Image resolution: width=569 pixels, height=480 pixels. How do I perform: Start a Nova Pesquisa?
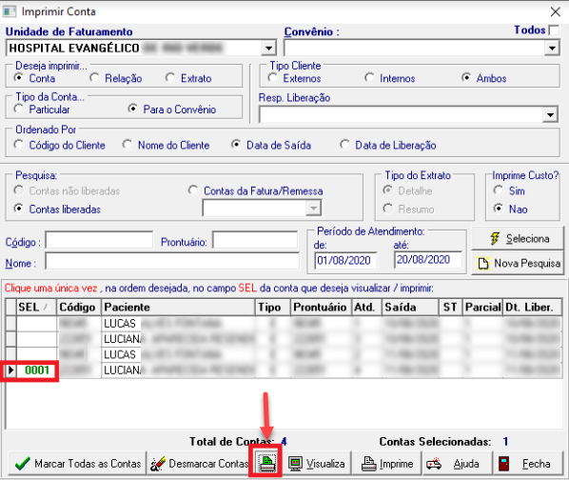pos(518,263)
